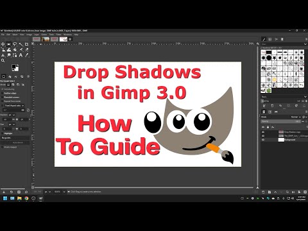The height and width of the screenshot is (231, 308).
Task: Enable the Shrink merged checkbox
Action: pyautogui.click(x=3, y=147)
